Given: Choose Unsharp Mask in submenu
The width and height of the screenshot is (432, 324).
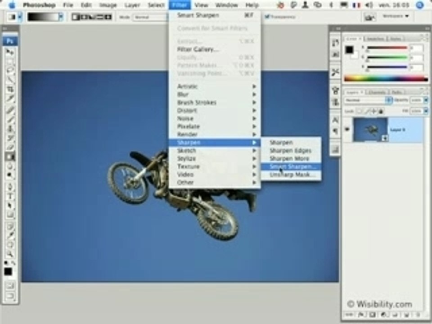Looking at the screenshot, I should [291, 175].
